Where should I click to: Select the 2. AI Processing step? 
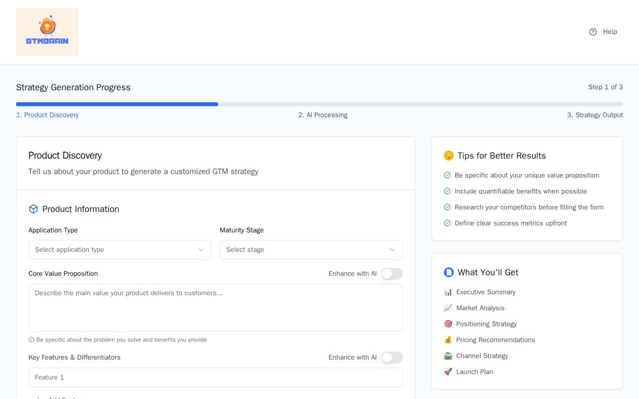click(x=323, y=115)
